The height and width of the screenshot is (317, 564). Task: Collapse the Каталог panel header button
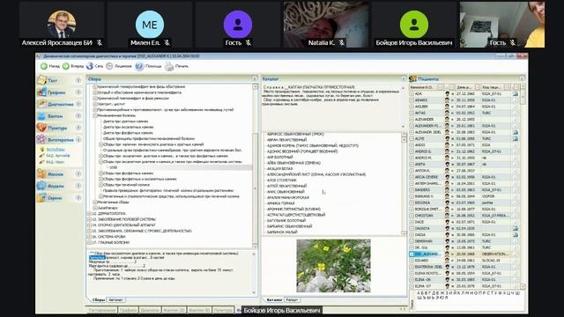[x=404, y=78]
